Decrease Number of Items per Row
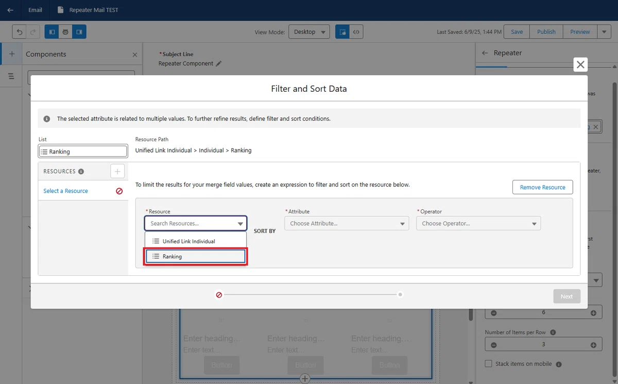 pyautogui.click(x=494, y=345)
